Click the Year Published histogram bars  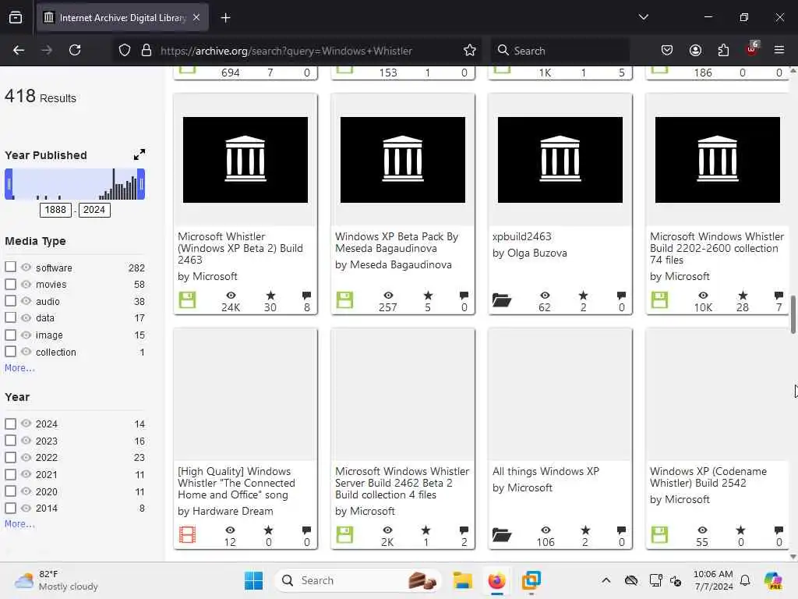(x=75, y=184)
